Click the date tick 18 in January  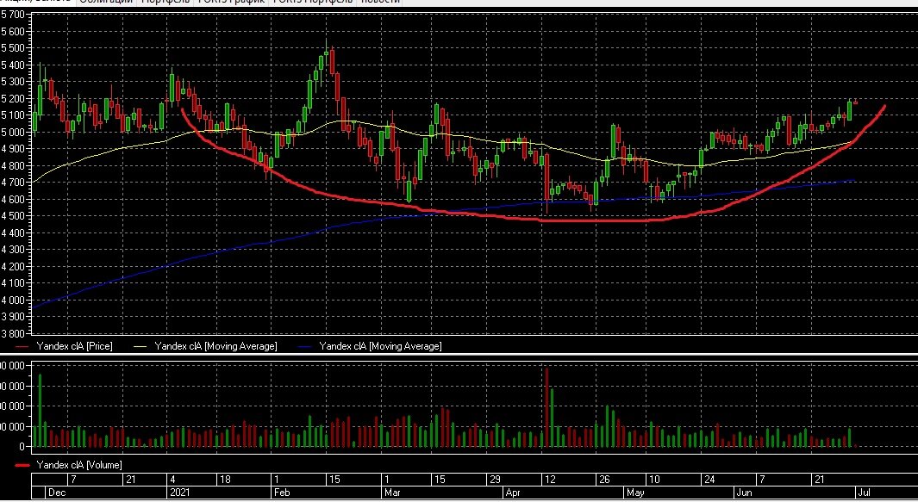tap(224, 480)
